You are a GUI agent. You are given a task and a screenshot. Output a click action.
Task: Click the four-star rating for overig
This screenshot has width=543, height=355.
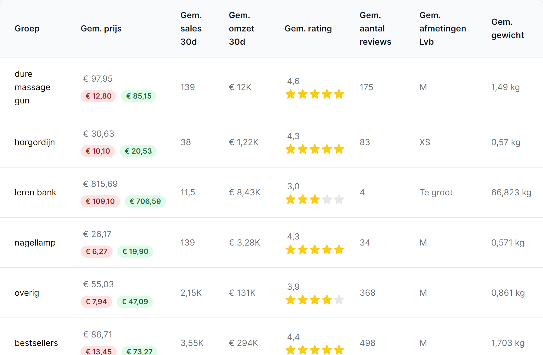[x=314, y=300]
